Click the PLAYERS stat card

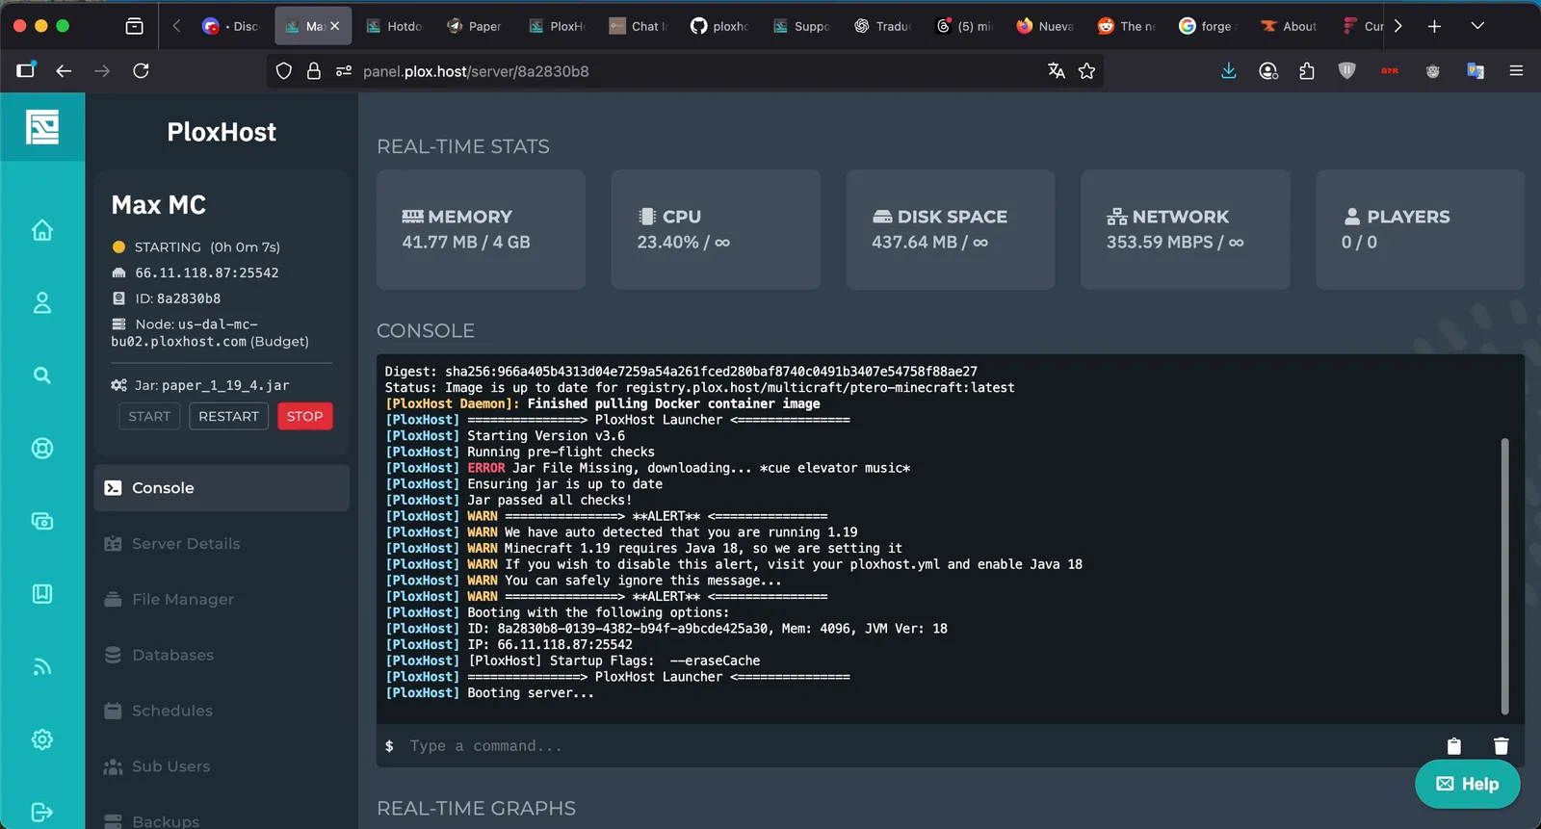[x=1420, y=229]
